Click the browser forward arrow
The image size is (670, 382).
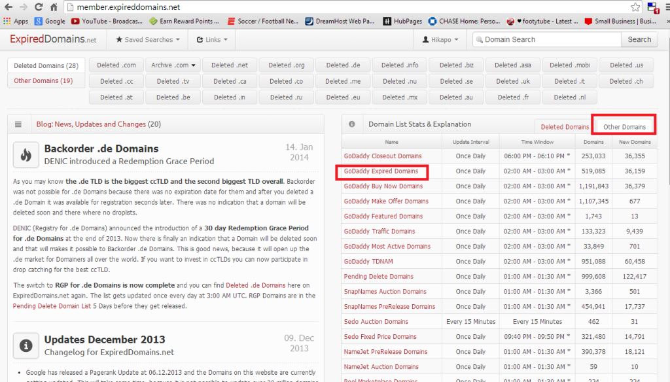coord(24,7)
